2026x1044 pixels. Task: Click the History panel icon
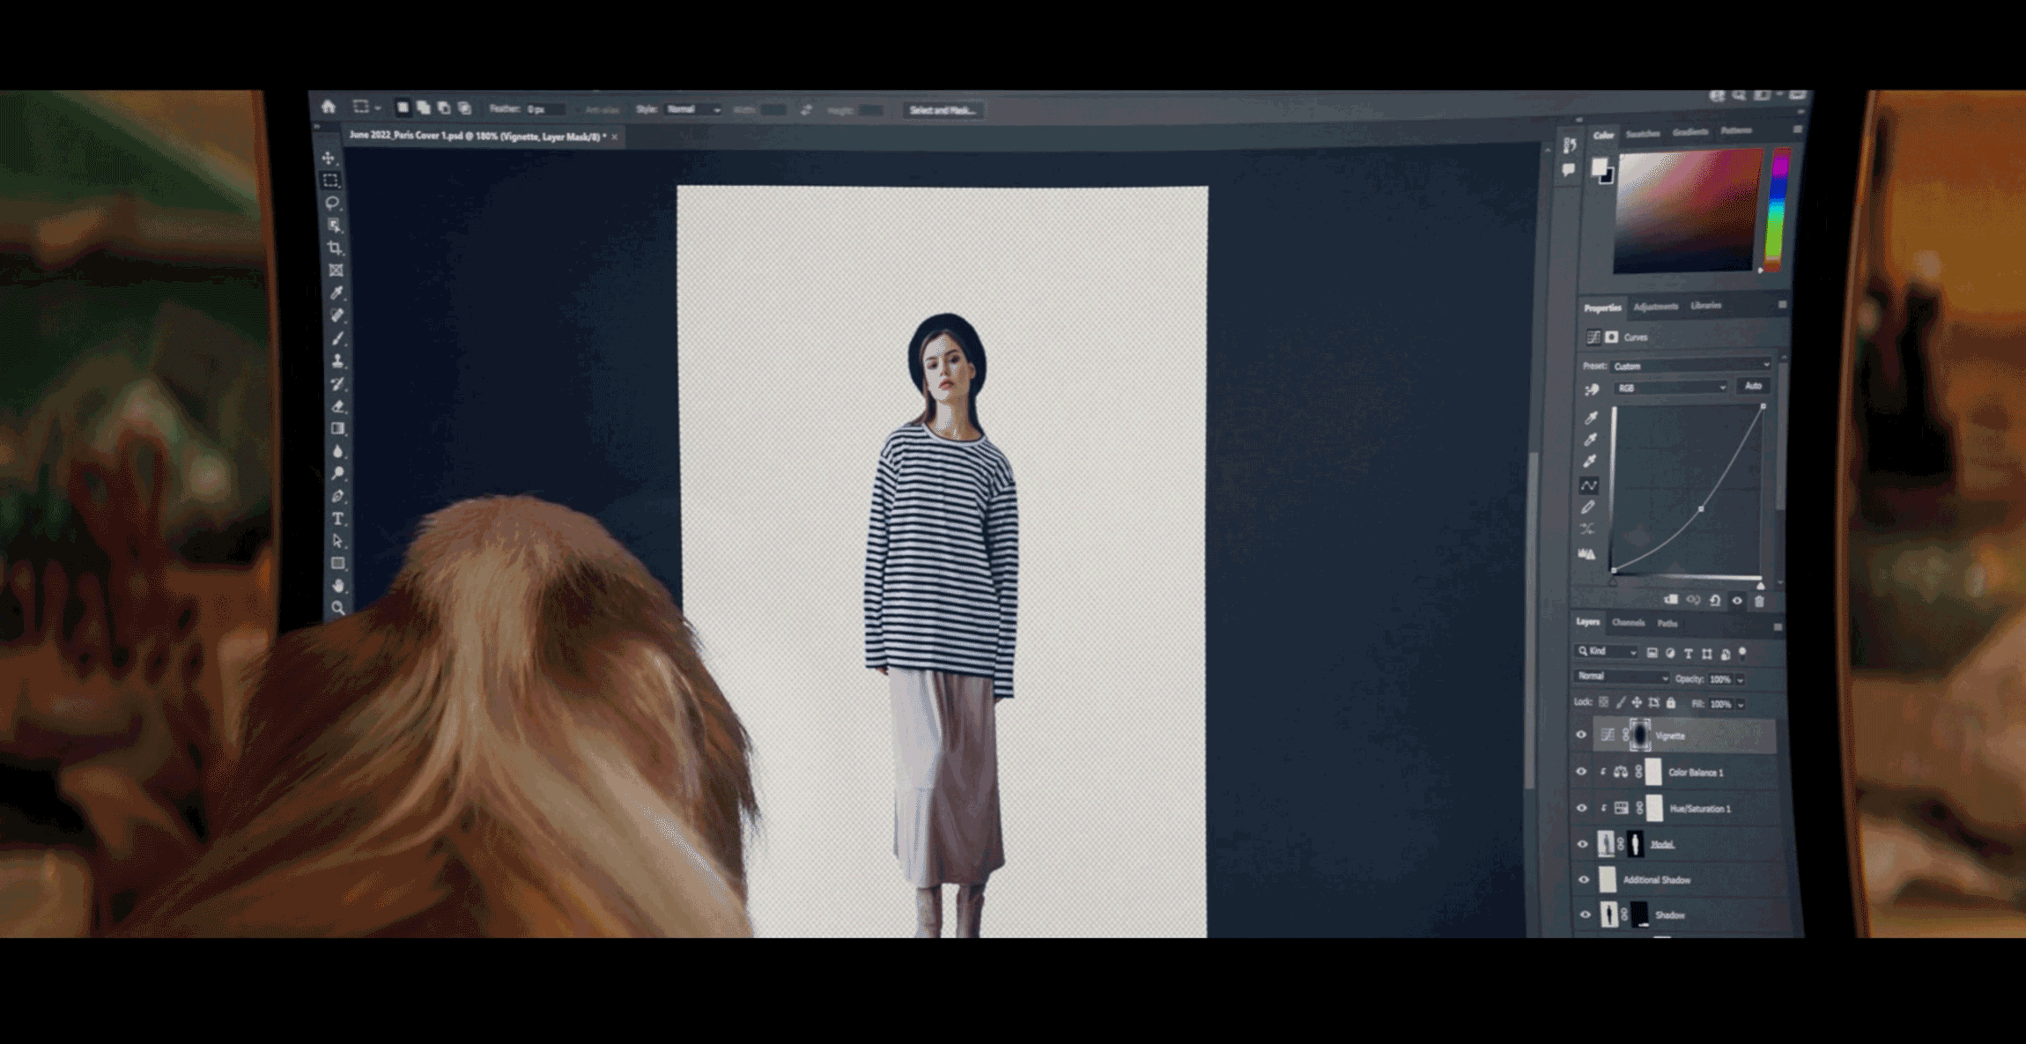pos(1570,144)
